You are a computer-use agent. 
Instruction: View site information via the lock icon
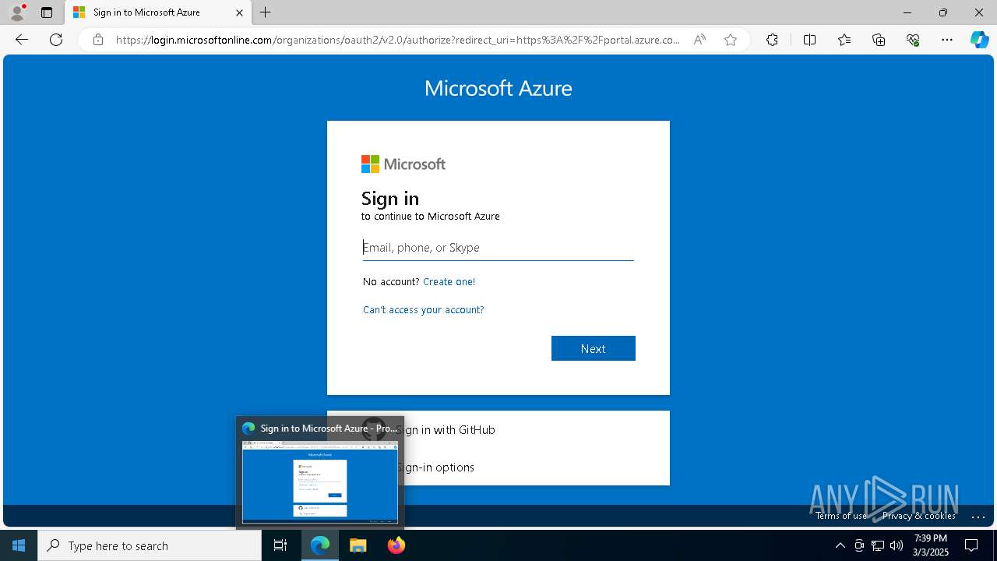[98, 40]
